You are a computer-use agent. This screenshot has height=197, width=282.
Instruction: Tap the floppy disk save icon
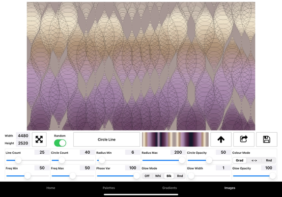[x=267, y=140]
